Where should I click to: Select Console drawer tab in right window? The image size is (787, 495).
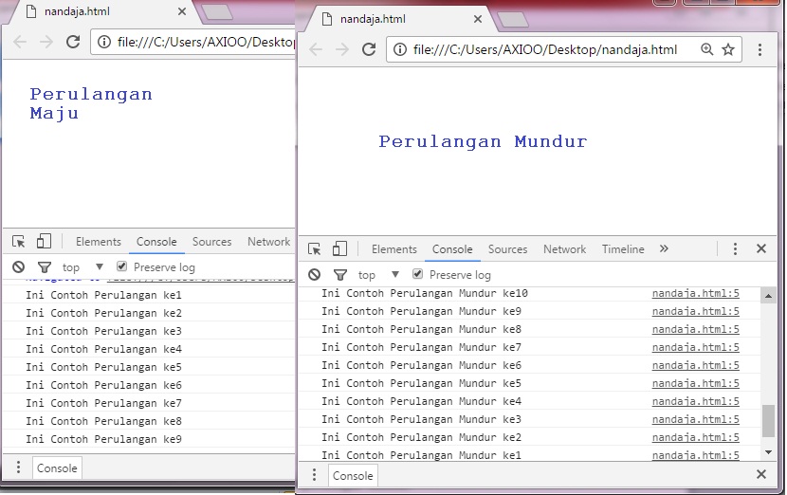[353, 475]
